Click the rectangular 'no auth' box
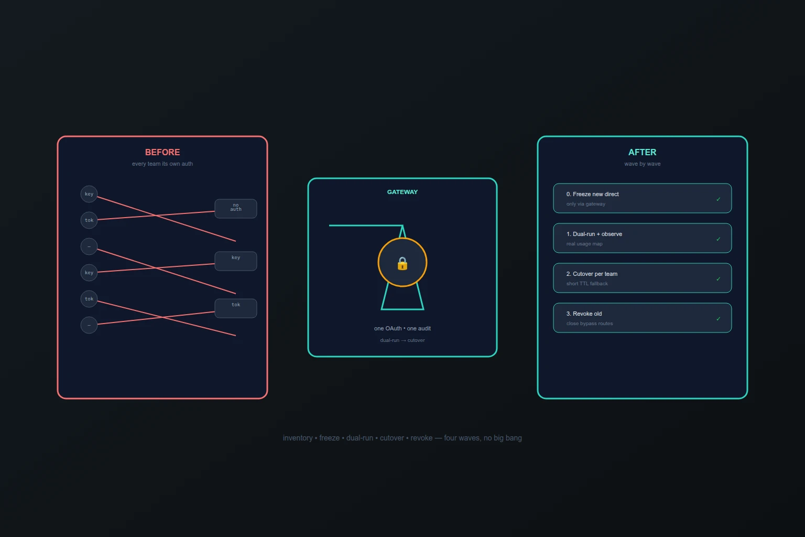Screen dimensions: 805x537 click(236, 209)
